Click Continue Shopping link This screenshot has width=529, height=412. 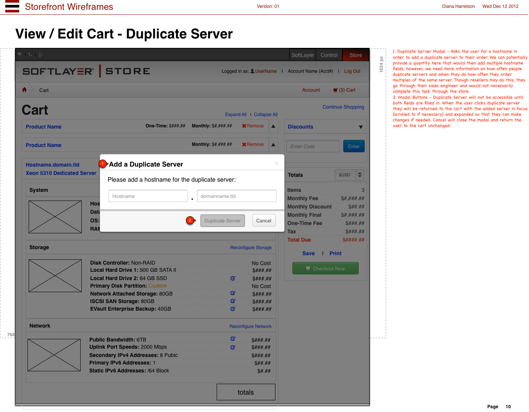click(x=343, y=107)
